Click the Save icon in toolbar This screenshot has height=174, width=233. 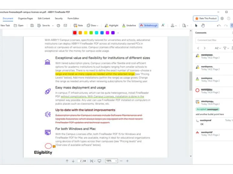[32, 25]
